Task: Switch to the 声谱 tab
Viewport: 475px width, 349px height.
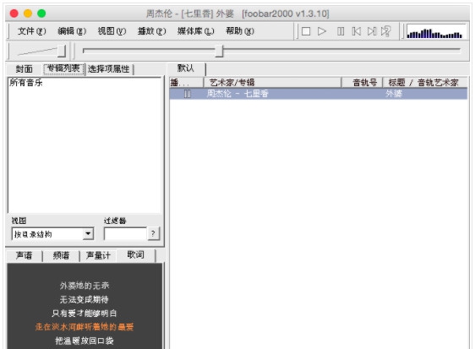Action: coord(25,256)
